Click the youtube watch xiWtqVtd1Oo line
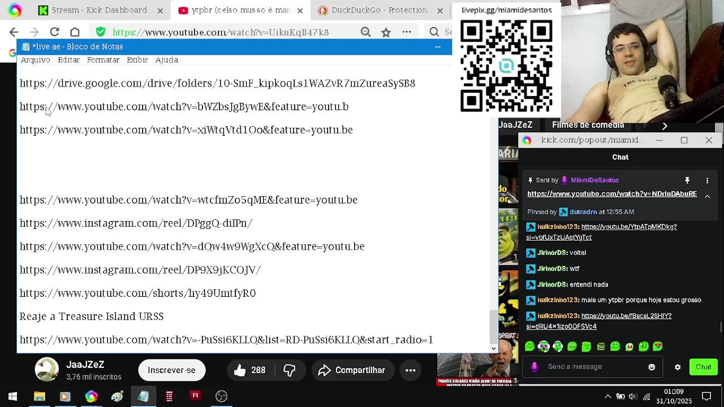 click(x=186, y=130)
